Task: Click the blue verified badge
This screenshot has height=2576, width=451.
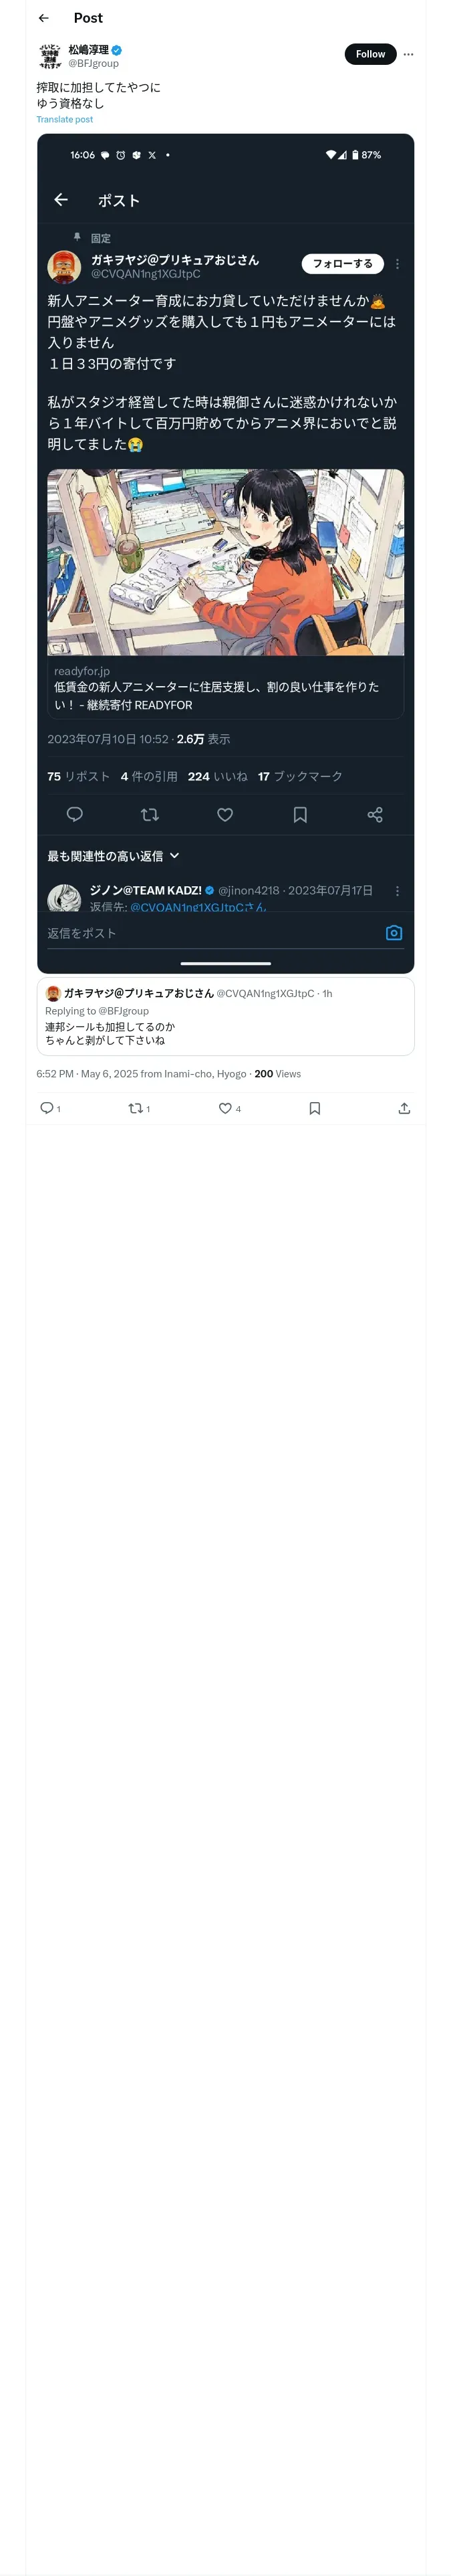Action: point(117,49)
